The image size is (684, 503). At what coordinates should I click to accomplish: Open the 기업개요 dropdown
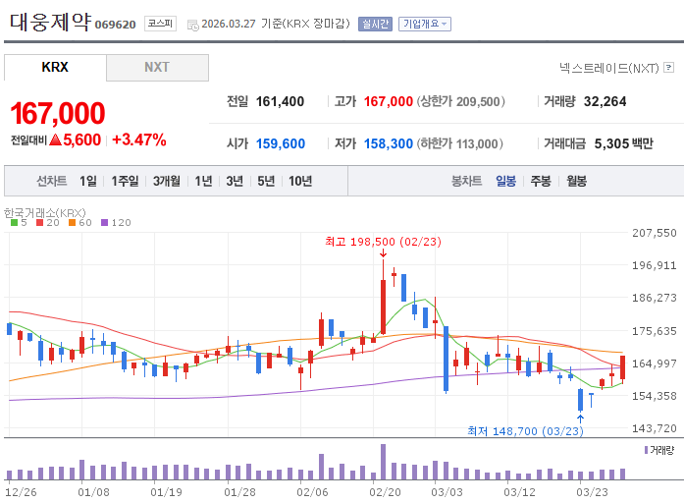point(425,24)
